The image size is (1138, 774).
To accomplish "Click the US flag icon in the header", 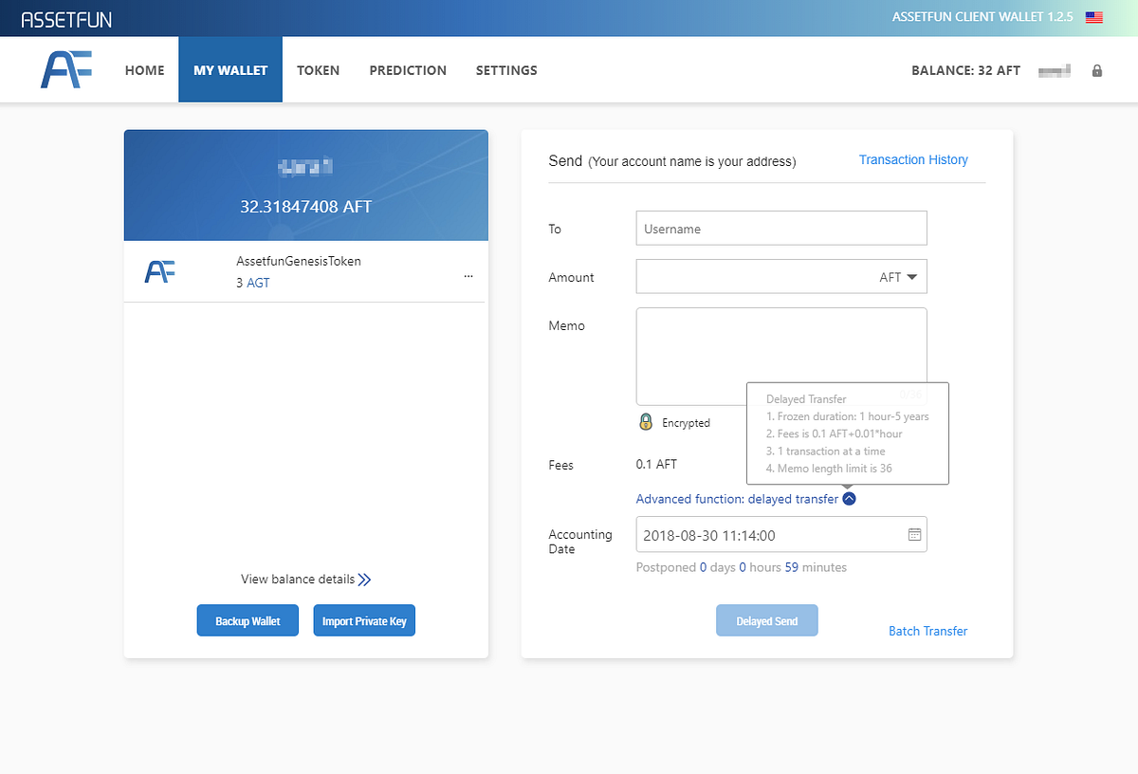I will point(1093,16).
